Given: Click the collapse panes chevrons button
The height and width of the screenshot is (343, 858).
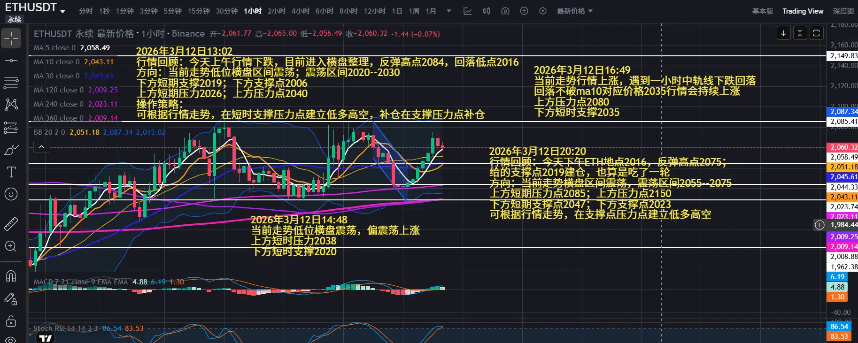Looking at the screenshot, I should (800, 33).
